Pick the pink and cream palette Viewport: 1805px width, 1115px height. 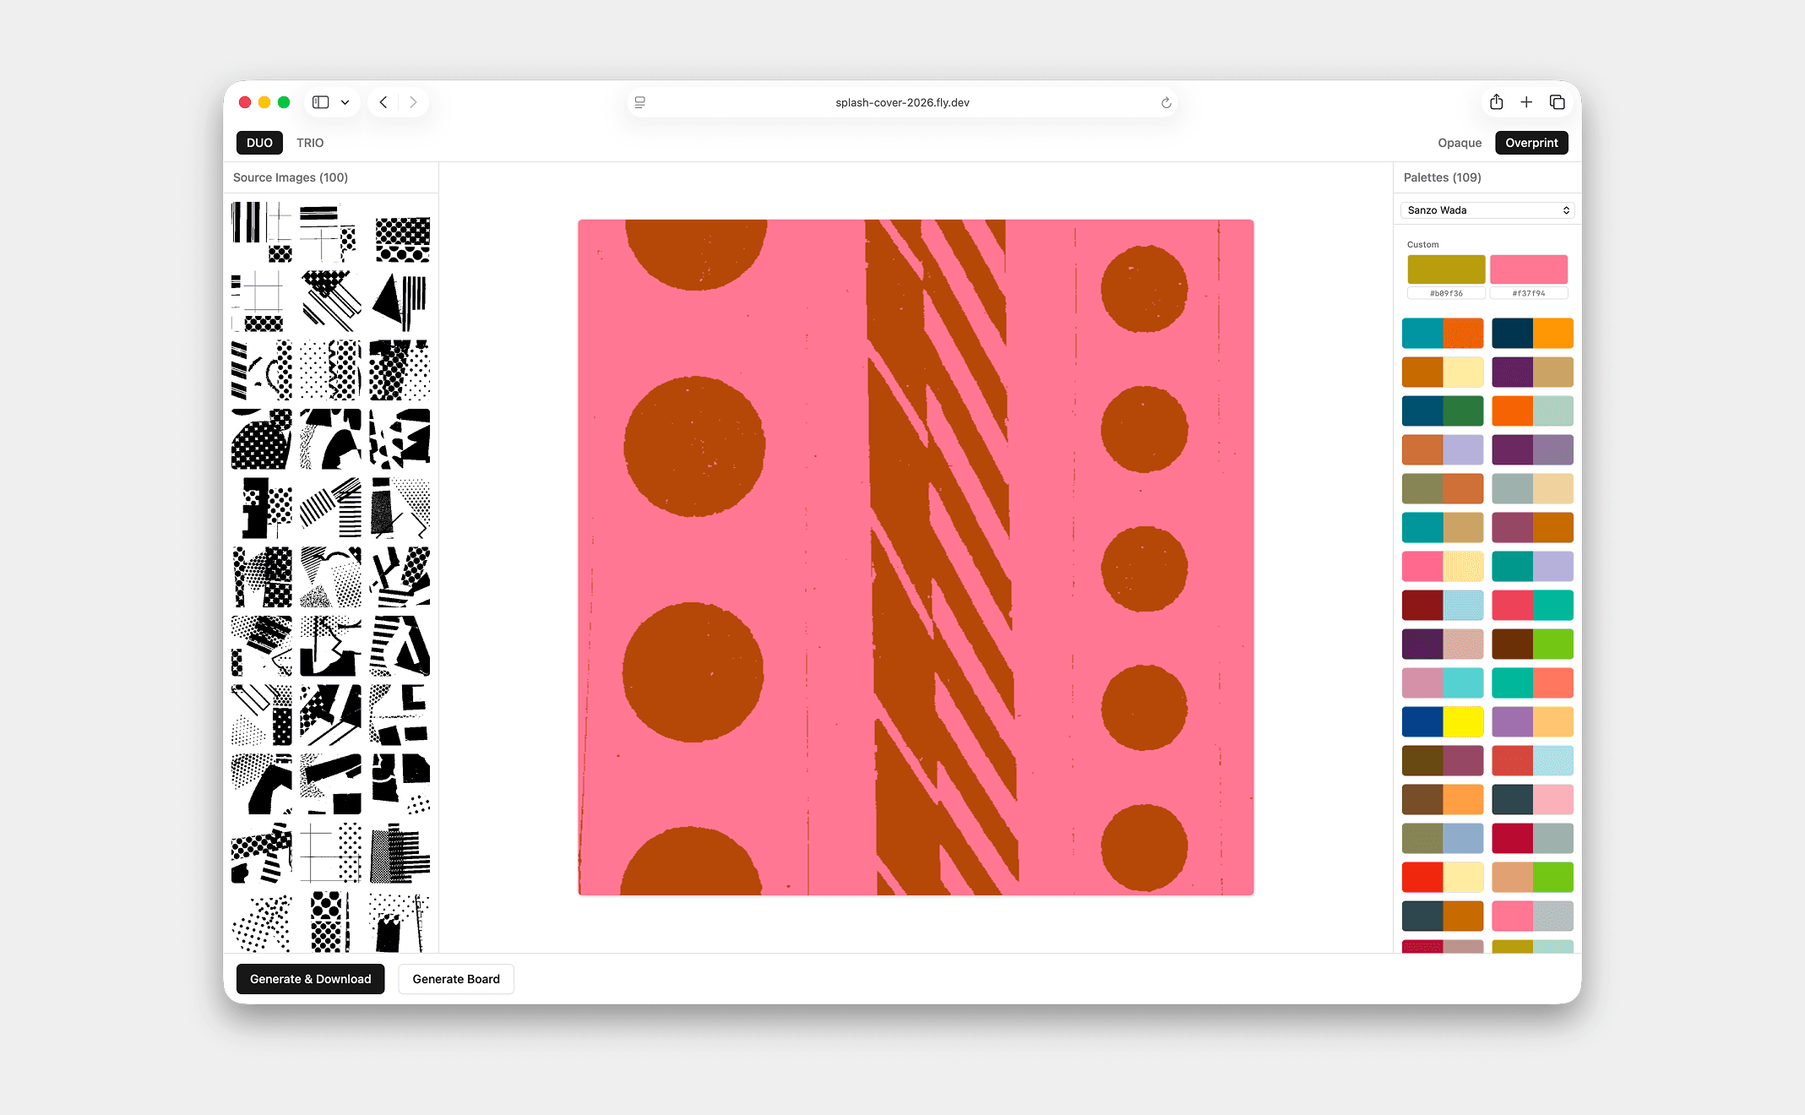(x=1443, y=567)
